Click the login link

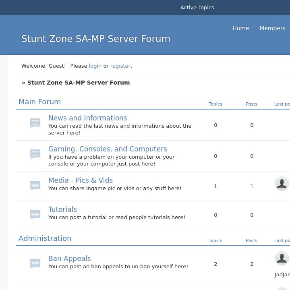coord(95,66)
